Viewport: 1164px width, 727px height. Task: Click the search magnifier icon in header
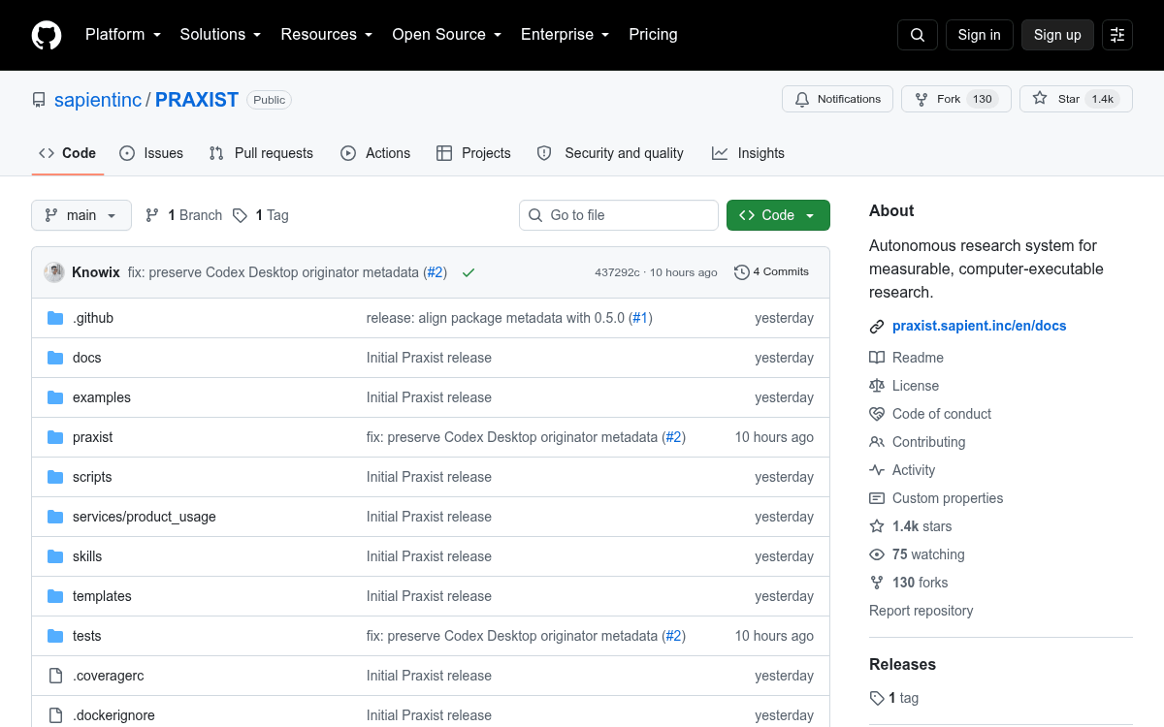click(x=918, y=35)
